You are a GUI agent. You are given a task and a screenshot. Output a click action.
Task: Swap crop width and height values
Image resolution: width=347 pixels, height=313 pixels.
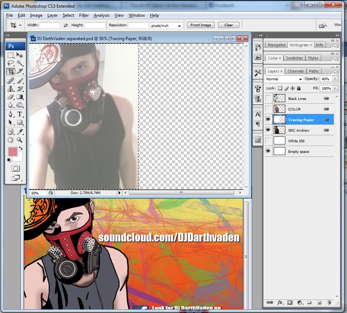pyautogui.click(x=66, y=25)
